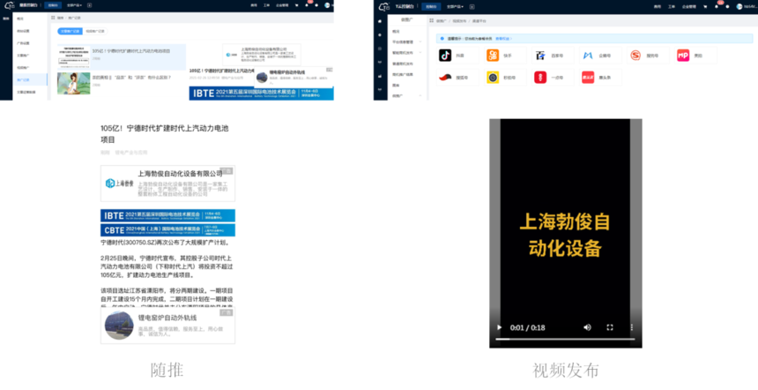
Task: Expand the bottom sidebar menu chevron in right window
Action: point(420,96)
